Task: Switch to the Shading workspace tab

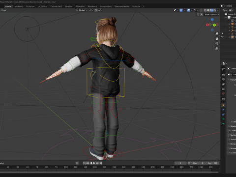Action: 69,6
